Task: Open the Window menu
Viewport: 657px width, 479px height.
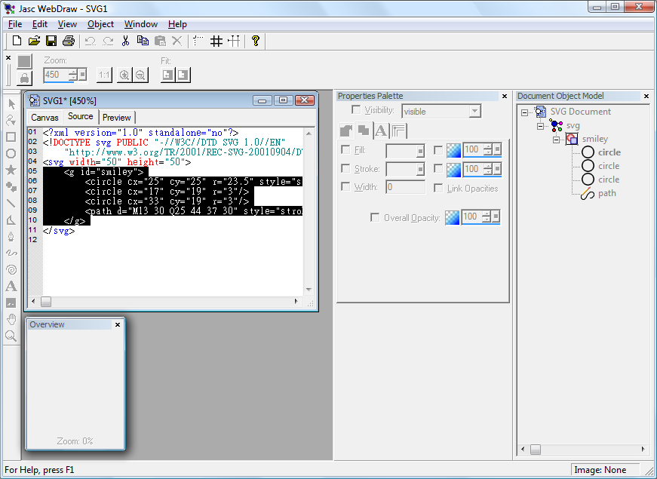Action: [141, 24]
